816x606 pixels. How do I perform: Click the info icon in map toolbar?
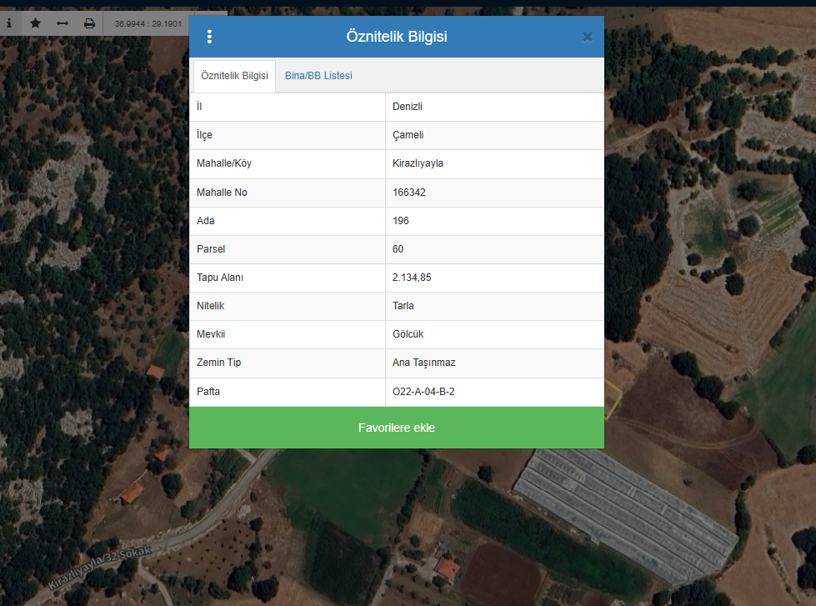pos(9,23)
